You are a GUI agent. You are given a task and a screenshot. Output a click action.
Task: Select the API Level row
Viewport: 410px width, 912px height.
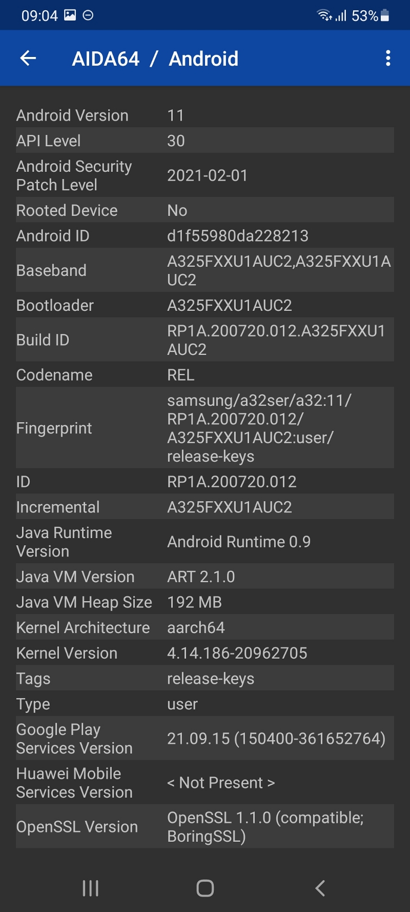pyautogui.click(x=205, y=141)
